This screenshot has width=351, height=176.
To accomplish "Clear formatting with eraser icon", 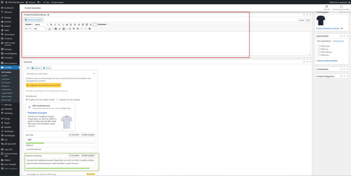I will (x=60, y=29).
